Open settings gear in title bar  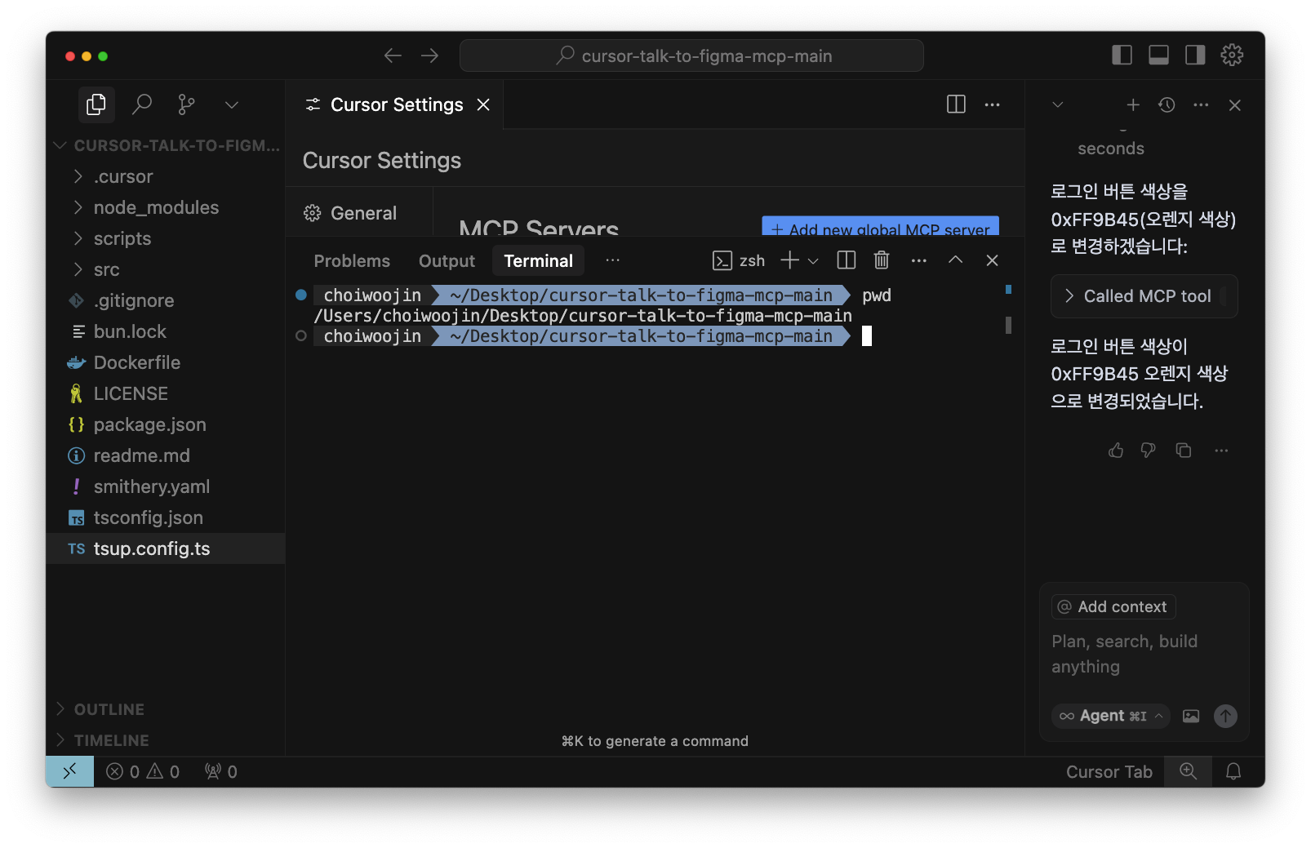tap(1232, 55)
